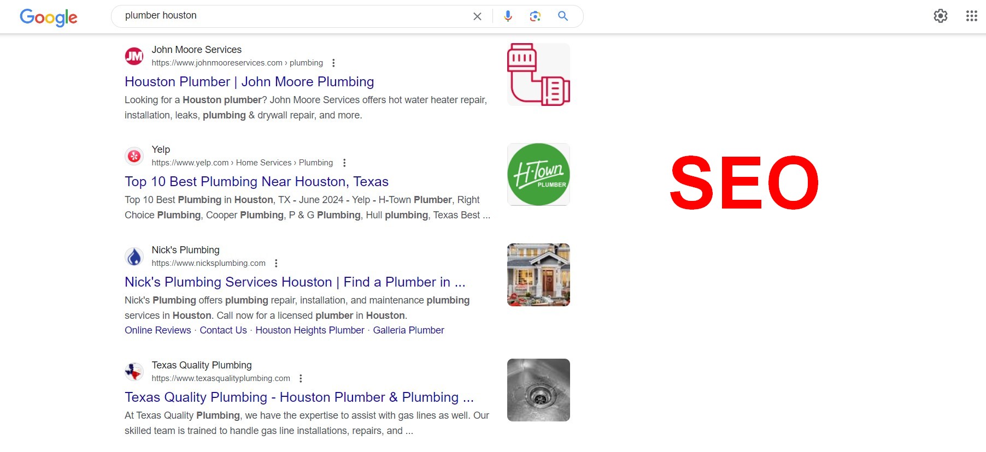Click the John Moore Services favicon
Viewport: 986px width, 452px height.
pos(134,56)
